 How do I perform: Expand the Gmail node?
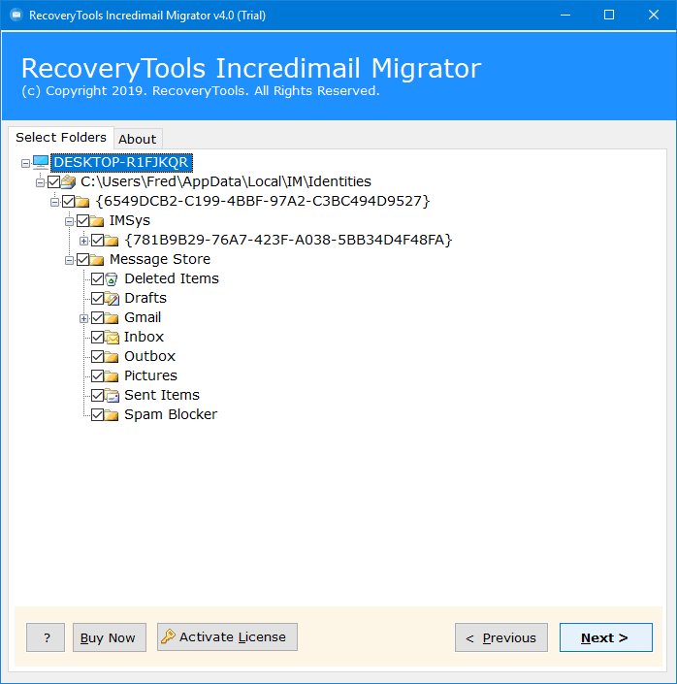[83, 319]
